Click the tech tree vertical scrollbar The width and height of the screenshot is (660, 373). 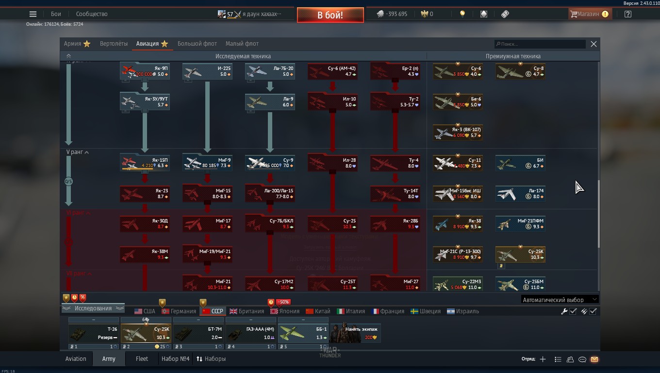[x=598, y=214]
